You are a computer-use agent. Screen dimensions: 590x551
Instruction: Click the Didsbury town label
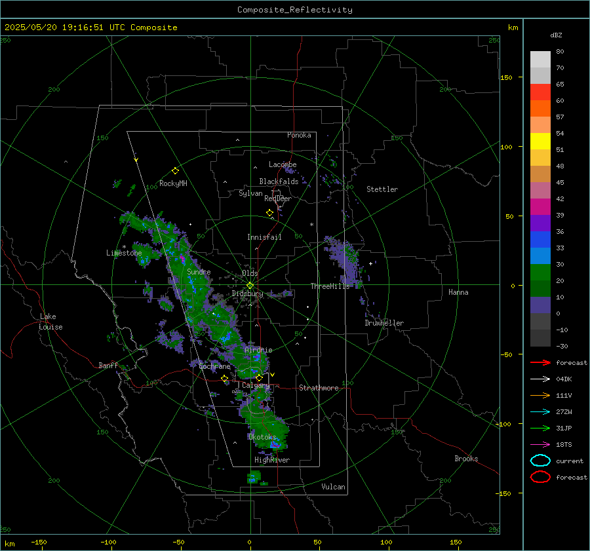247,294
